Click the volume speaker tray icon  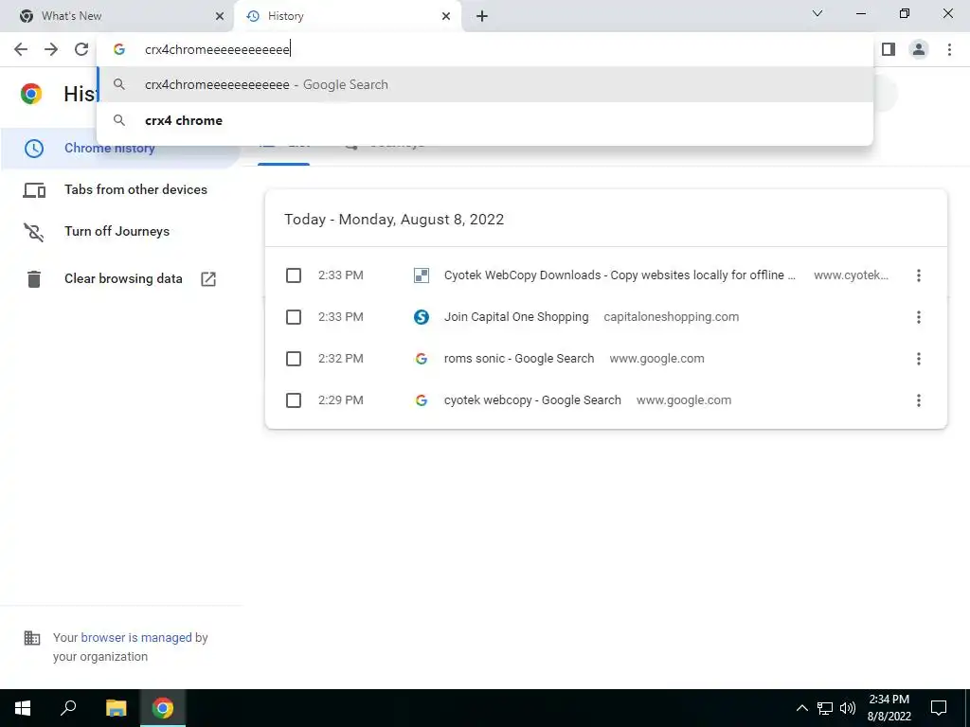848,708
